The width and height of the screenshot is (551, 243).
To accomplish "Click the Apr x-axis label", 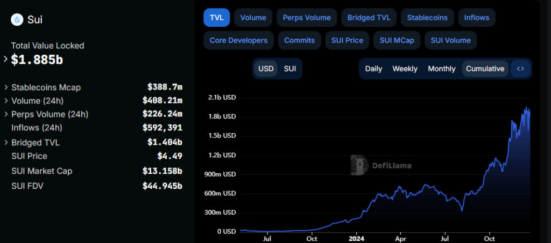I will pos(400,239).
